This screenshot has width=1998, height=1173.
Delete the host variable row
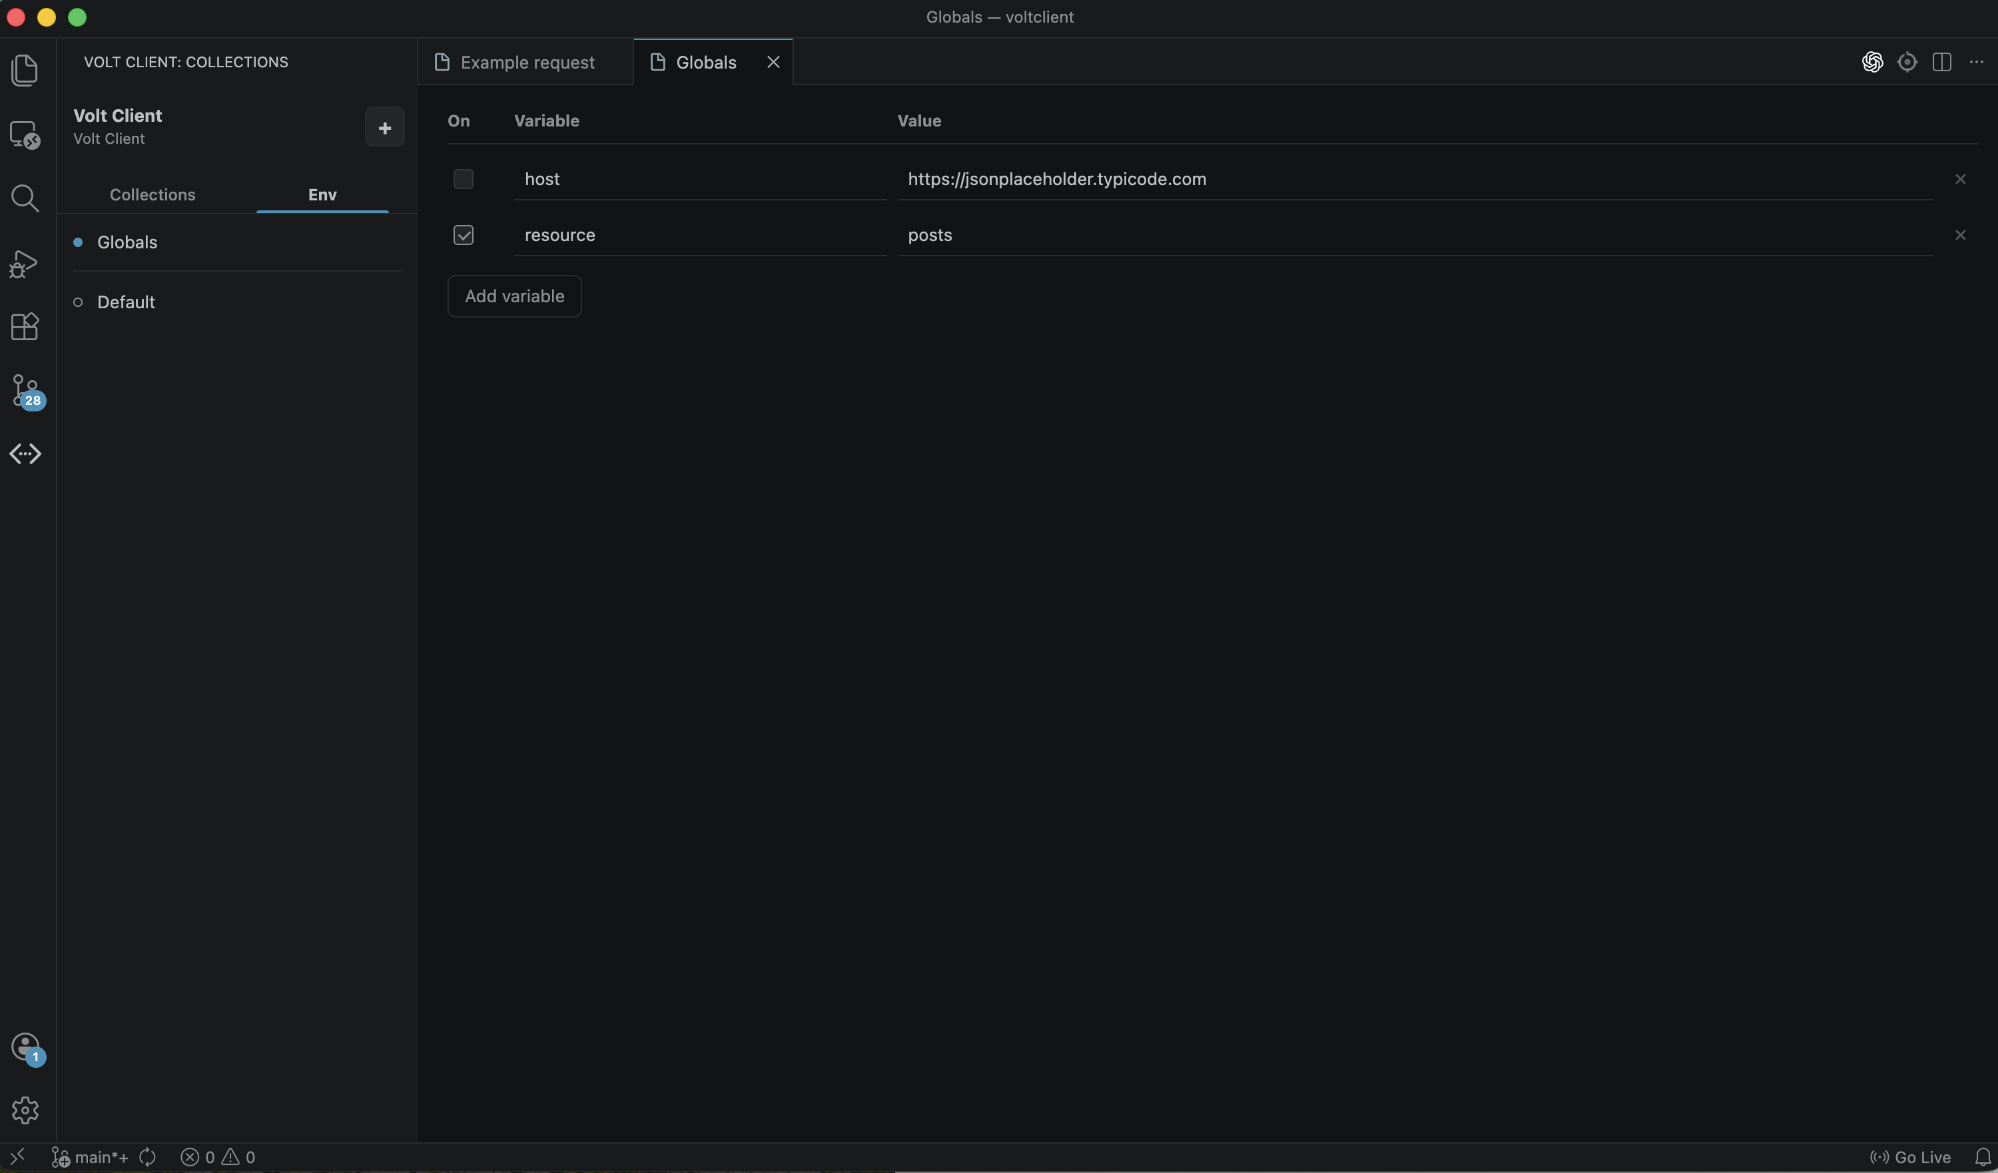[x=1961, y=179]
